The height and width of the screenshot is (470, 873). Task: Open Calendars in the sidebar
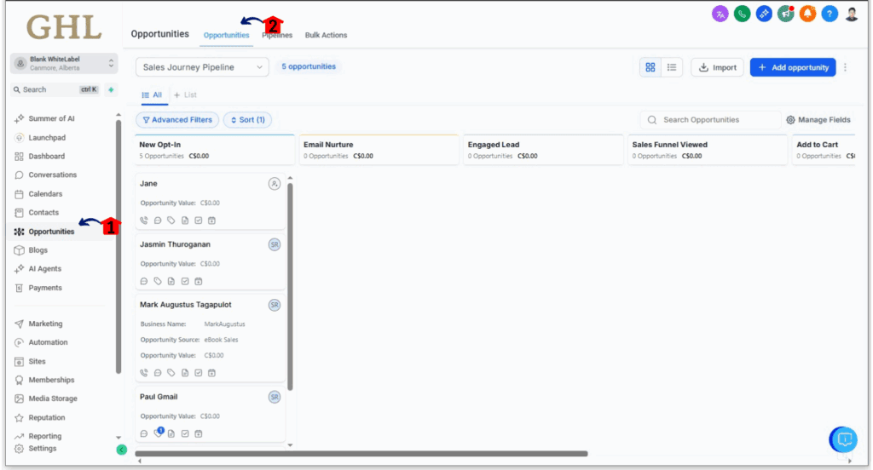[45, 193]
